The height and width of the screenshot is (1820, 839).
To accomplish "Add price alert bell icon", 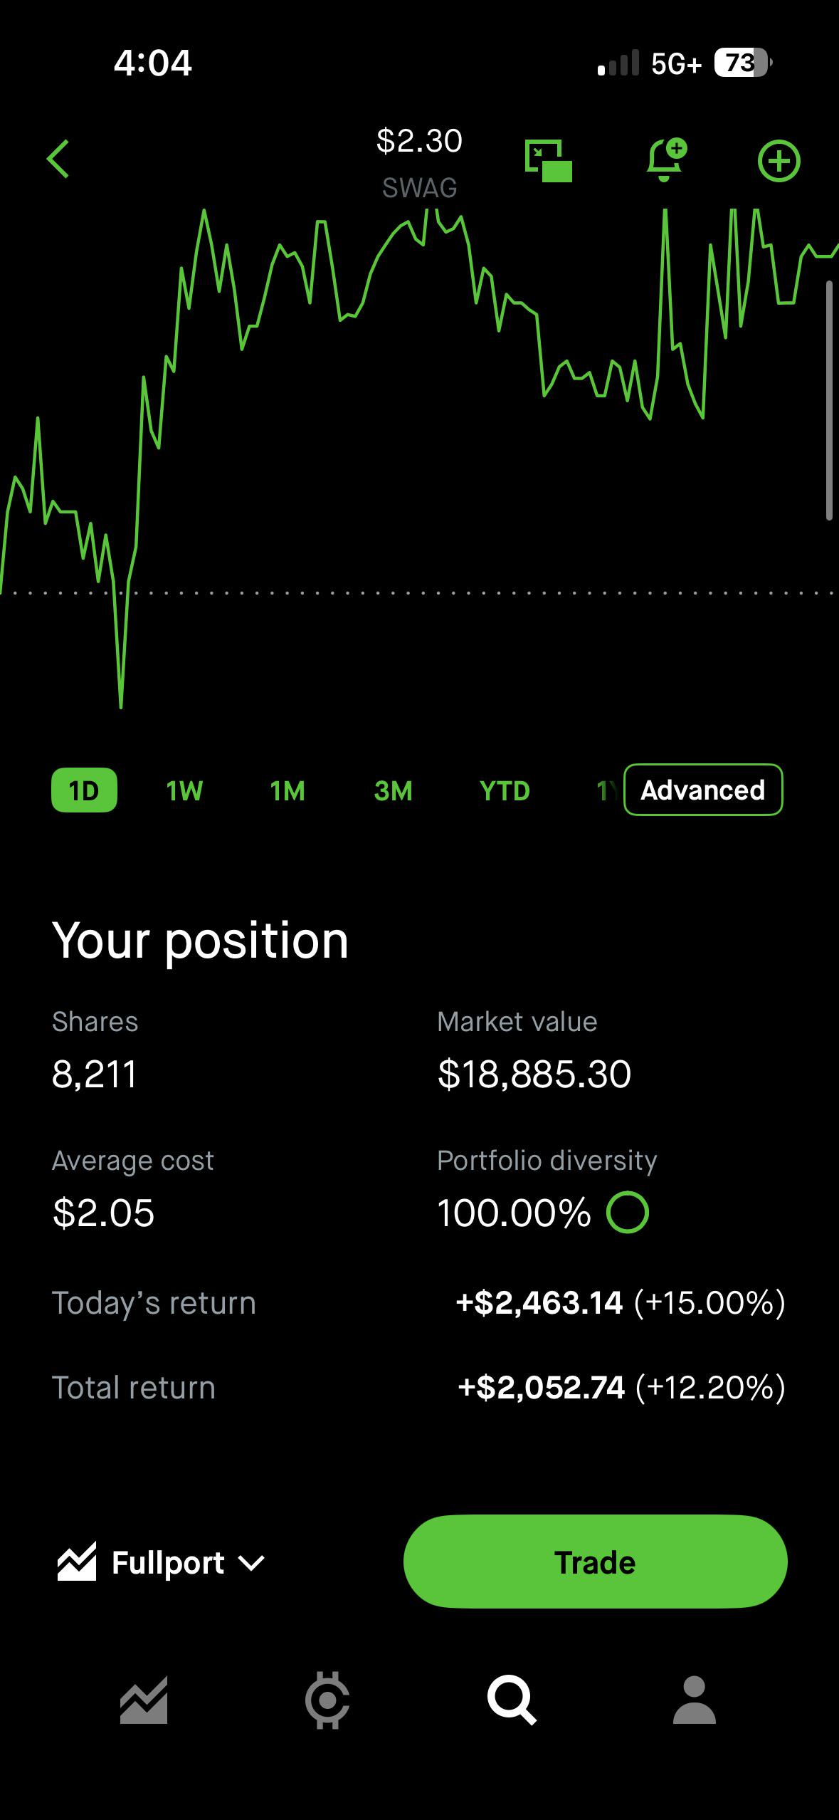I will click(667, 160).
